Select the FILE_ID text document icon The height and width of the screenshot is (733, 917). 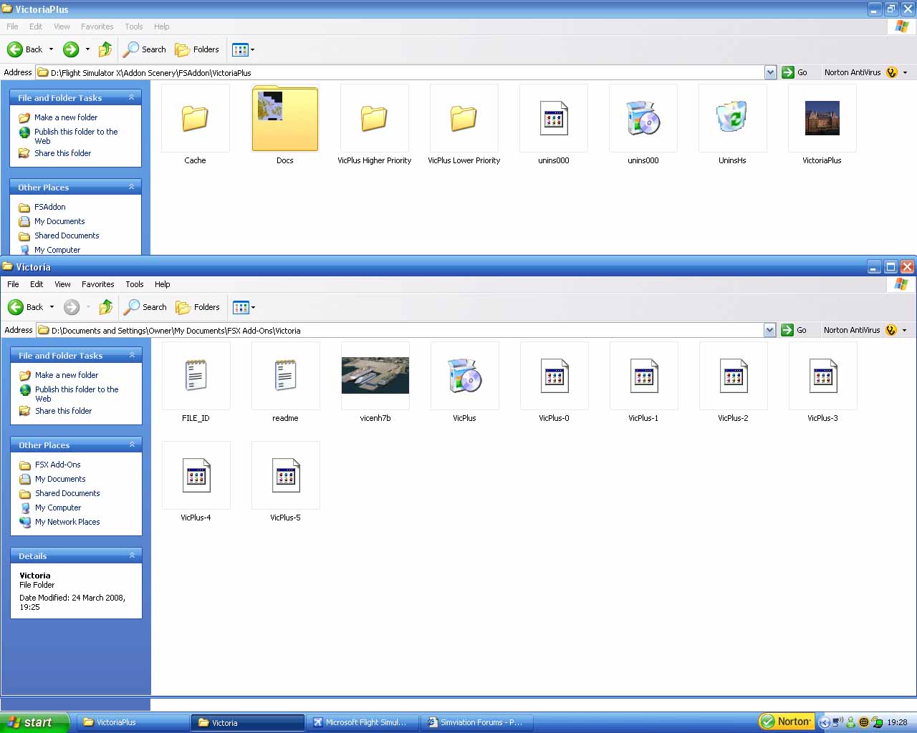[196, 376]
